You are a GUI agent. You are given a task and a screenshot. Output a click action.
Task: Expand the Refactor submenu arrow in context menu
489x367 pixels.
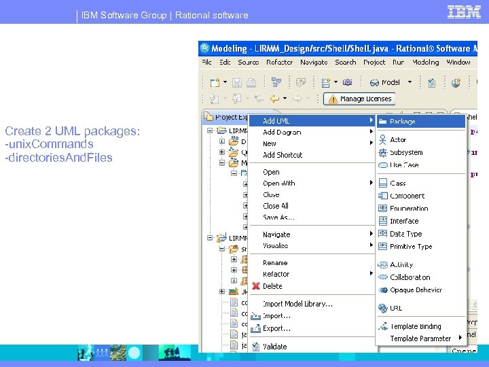(x=371, y=273)
